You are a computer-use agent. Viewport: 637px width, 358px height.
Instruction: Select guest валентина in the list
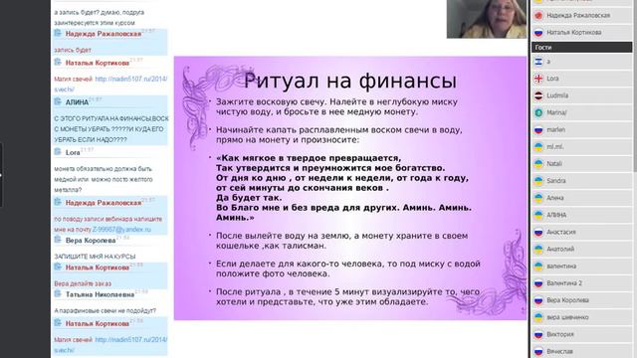(x=581, y=267)
